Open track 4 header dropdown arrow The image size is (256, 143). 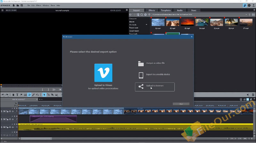coord(12,132)
